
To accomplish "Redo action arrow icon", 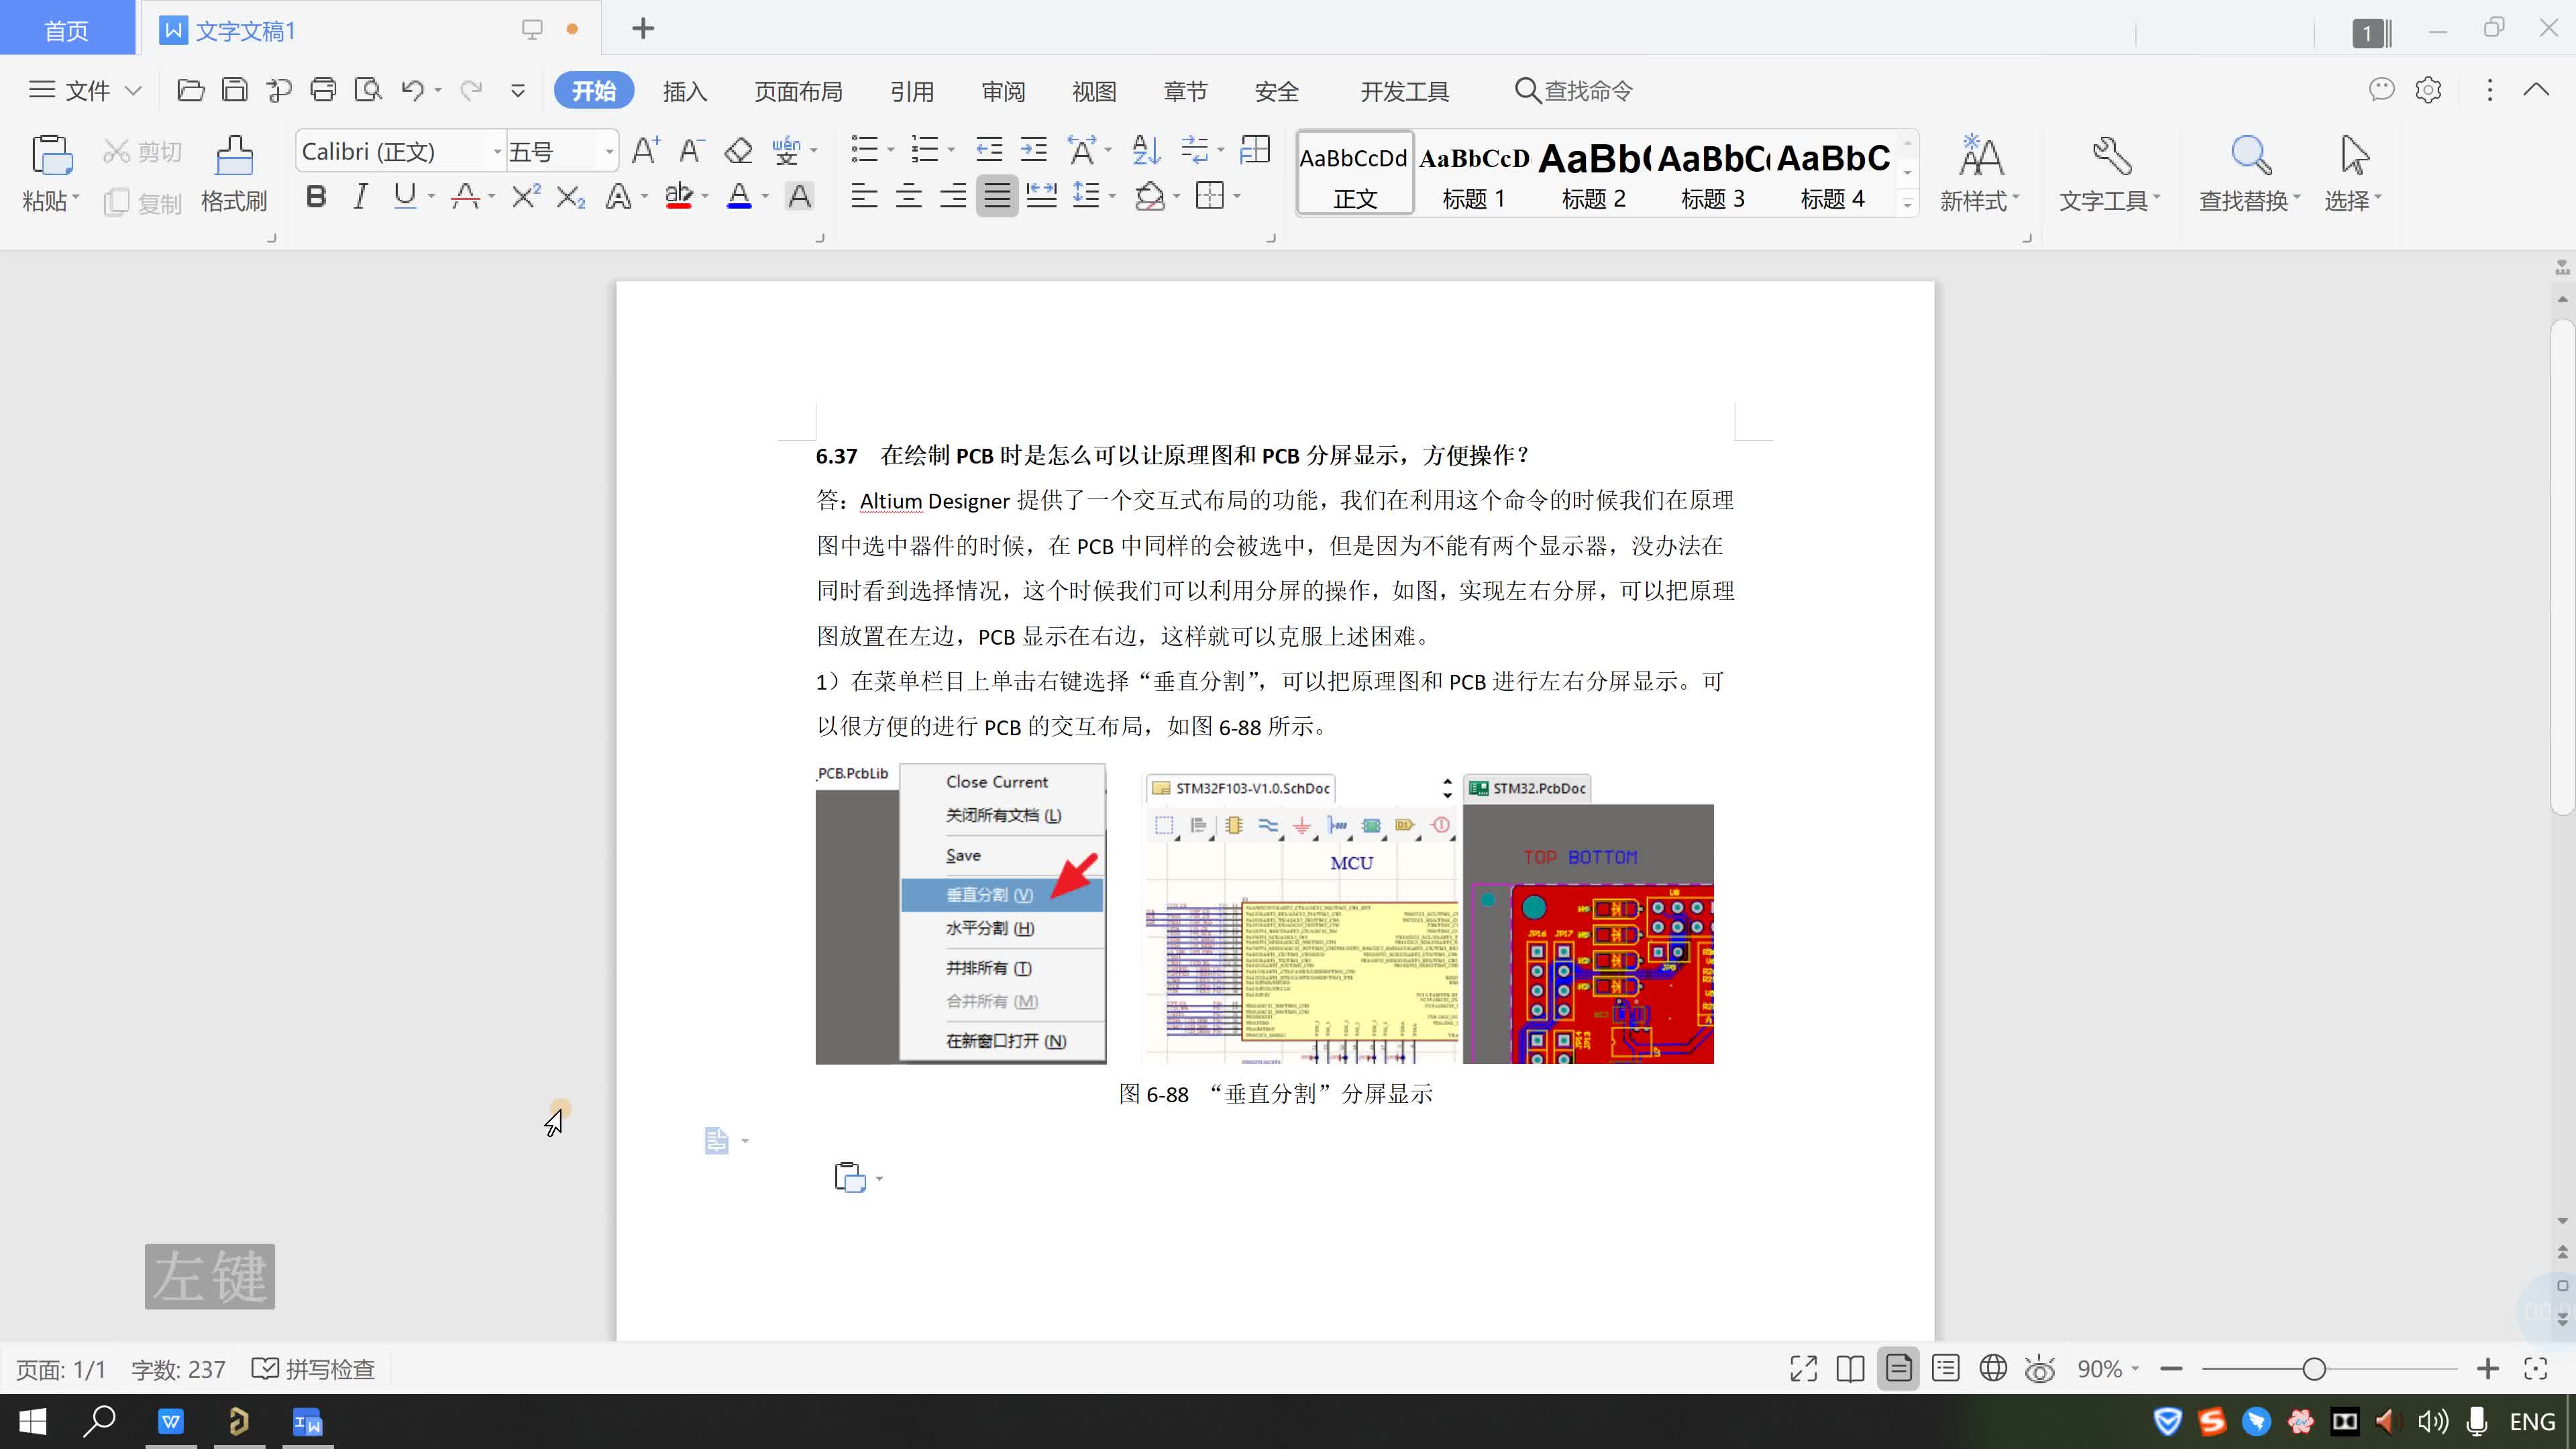I will 471,91.
